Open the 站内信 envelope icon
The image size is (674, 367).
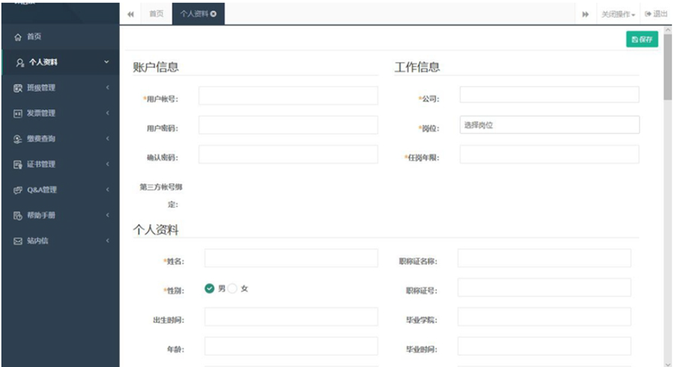[x=18, y=241]
